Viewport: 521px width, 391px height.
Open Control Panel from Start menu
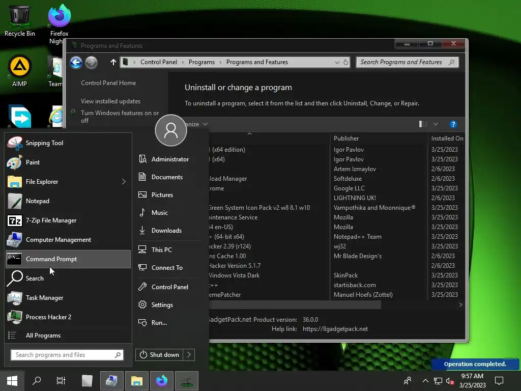[169, 287]
